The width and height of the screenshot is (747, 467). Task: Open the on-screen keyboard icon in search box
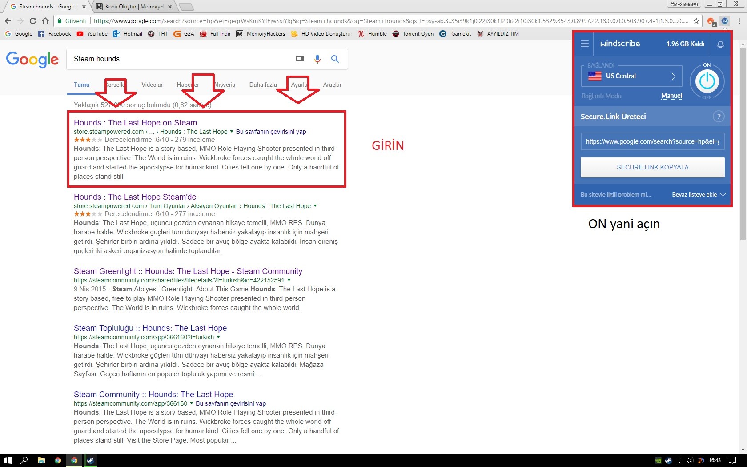[300, 59]
